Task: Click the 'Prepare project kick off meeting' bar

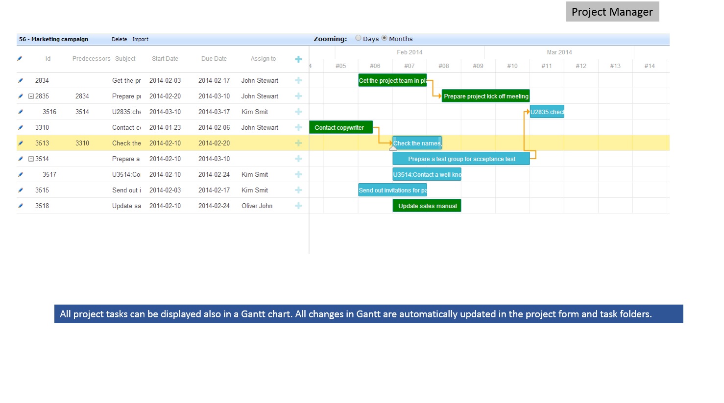Action: point(485,96)
